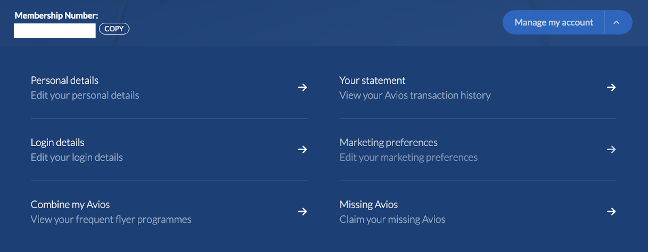Click the arrow next to Your statement
648x252 pixels.
[612, 88]
